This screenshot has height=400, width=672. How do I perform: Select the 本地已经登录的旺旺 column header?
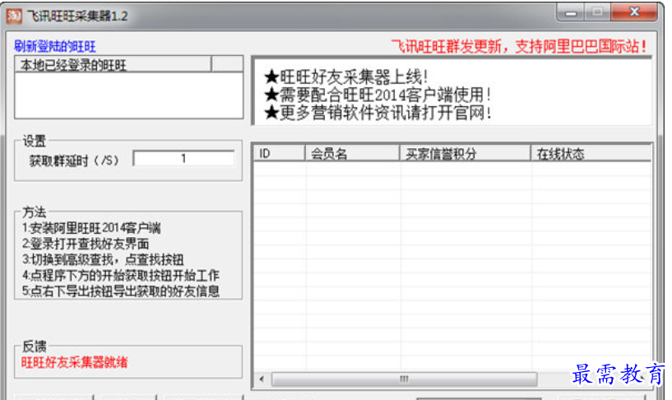(114, 65)
